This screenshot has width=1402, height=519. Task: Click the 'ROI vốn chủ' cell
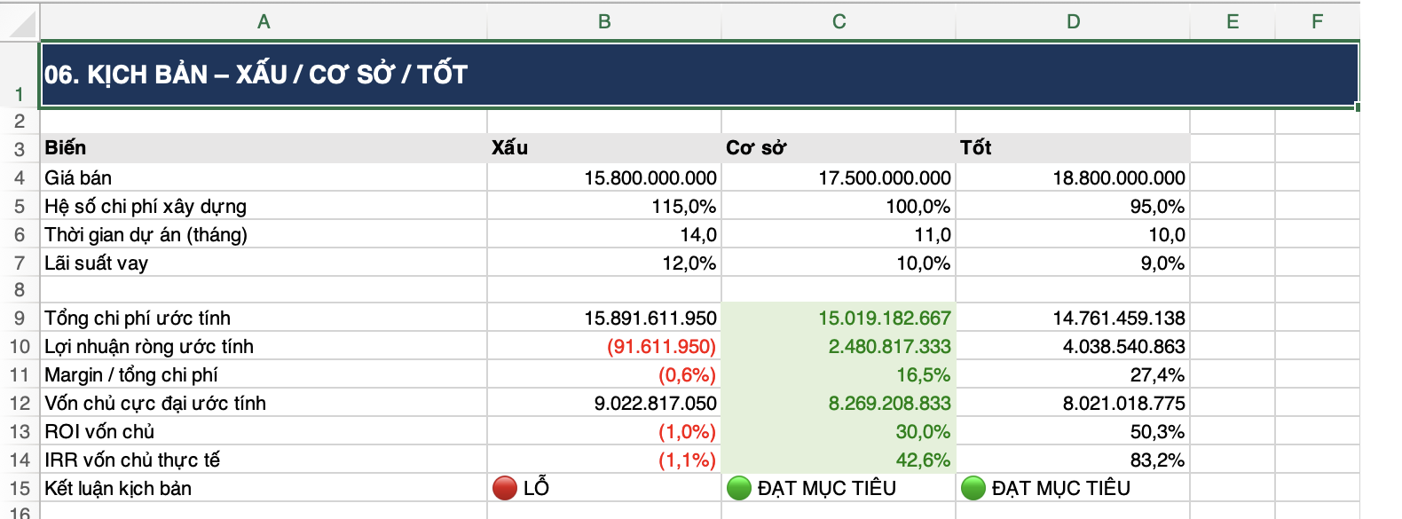[x=264, y=431]
